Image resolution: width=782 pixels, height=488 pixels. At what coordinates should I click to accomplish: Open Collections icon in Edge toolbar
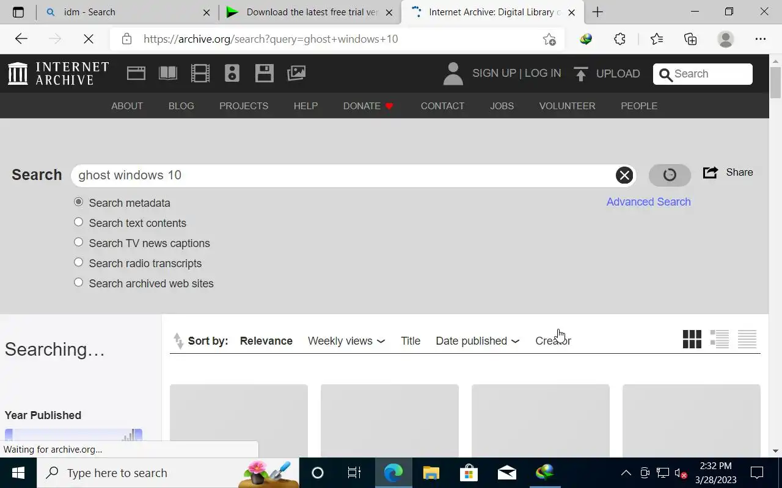click(690, 39)
